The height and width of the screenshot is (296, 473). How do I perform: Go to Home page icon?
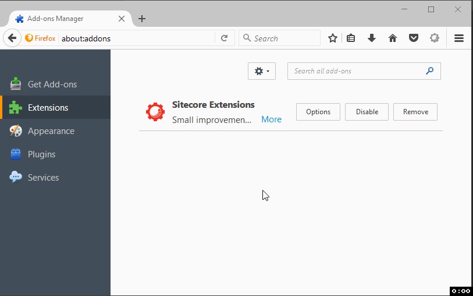393,38
